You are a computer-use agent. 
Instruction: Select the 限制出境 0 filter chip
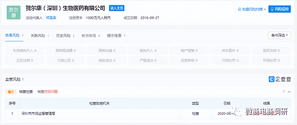click(107, 50)
